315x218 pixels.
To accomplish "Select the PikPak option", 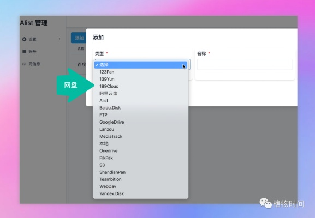I will point(141,158).
